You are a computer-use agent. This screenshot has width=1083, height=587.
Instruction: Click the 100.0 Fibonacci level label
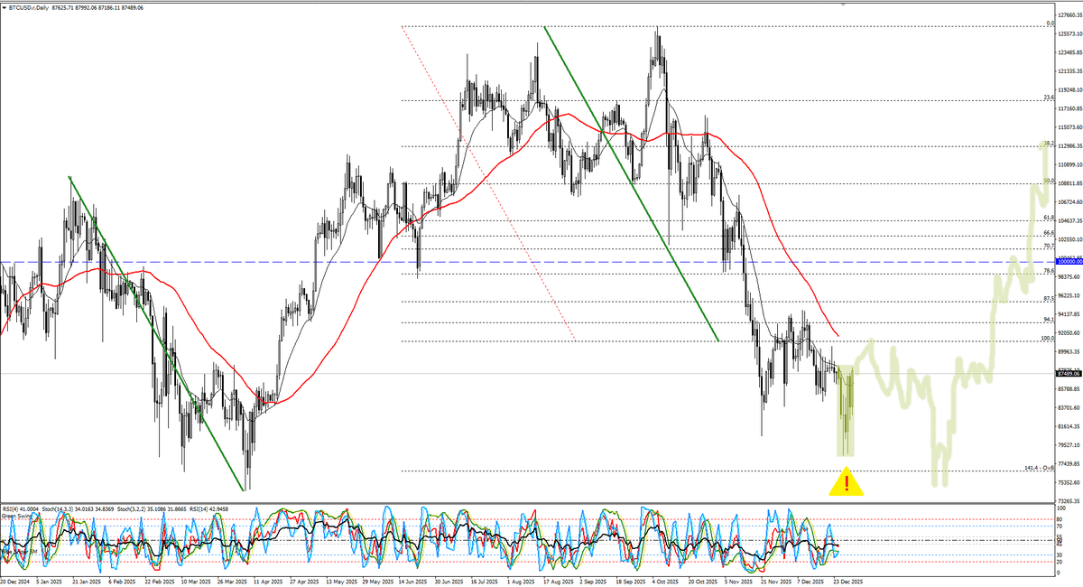tap(1047, 339)
